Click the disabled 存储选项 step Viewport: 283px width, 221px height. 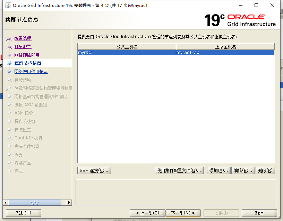[23, 80]
